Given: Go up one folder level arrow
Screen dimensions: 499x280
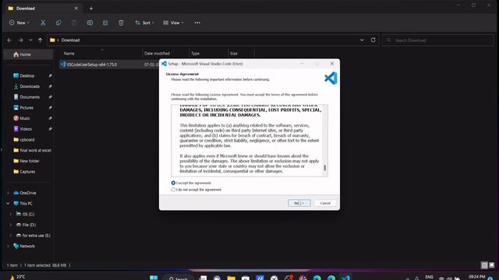Looking at the screenshot, I should point(40,40).
